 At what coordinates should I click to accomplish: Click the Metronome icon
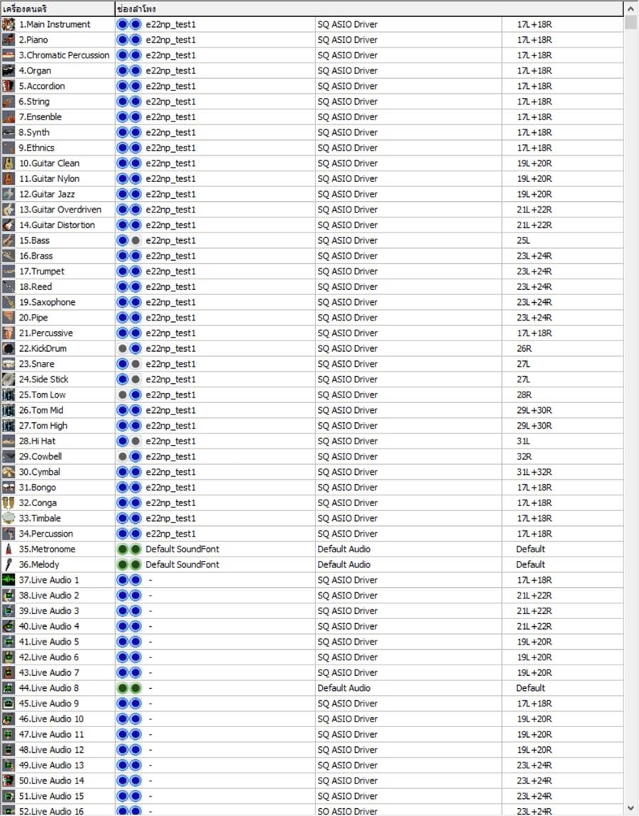pyautogui.click(x=9, y=549)
